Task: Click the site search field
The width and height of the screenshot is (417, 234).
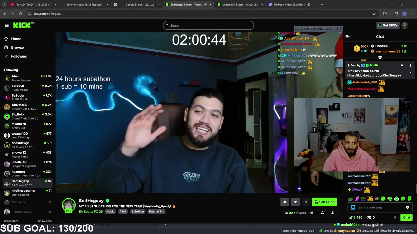Action: pyautogui.click(x=208, y=25)
